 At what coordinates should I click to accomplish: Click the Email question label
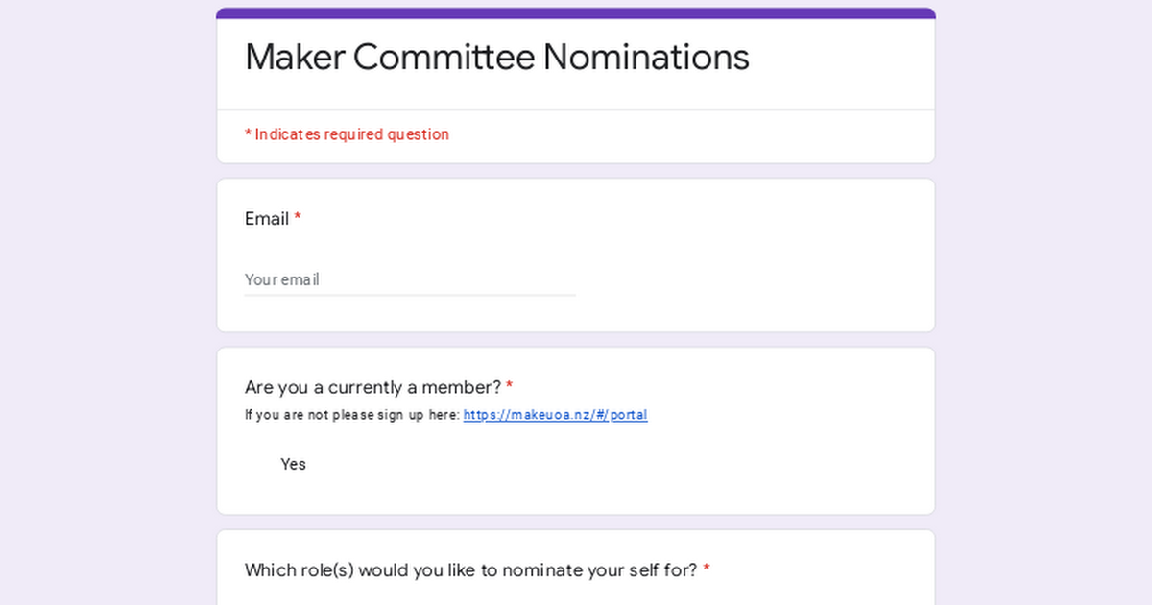coord(267,219)
